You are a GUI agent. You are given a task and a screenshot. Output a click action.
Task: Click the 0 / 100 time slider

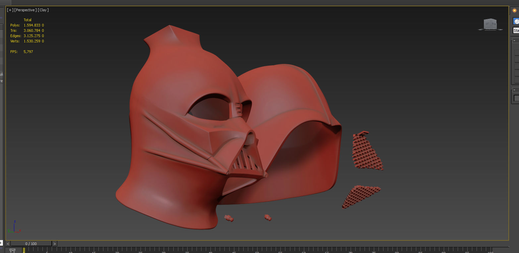pos(31,244)
